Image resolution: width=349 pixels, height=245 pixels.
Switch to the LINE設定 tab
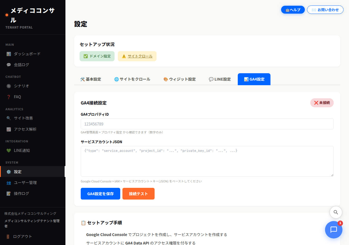(220, 79)
